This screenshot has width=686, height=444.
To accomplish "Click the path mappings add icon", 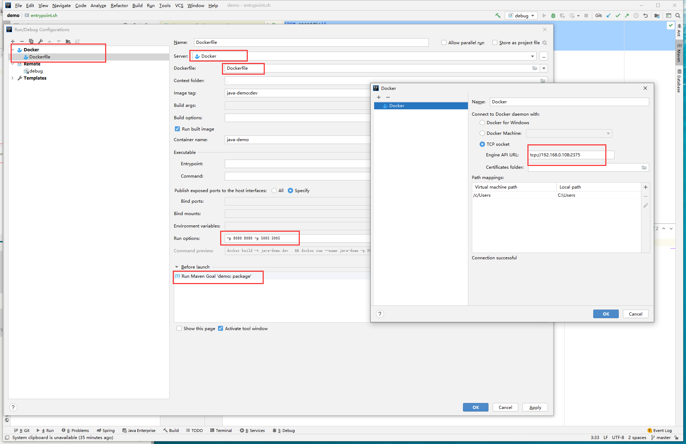I will pyautogui.click(x=646, y=187).
